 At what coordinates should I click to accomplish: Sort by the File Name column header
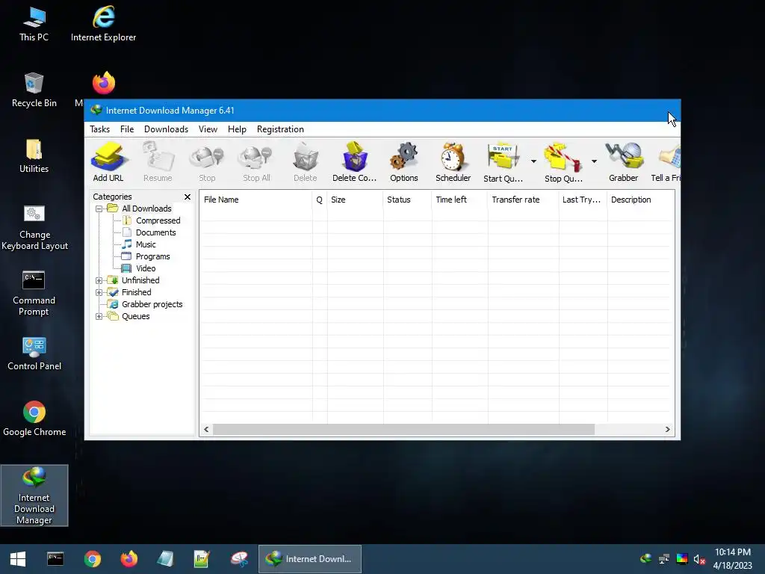coord(255,200)
